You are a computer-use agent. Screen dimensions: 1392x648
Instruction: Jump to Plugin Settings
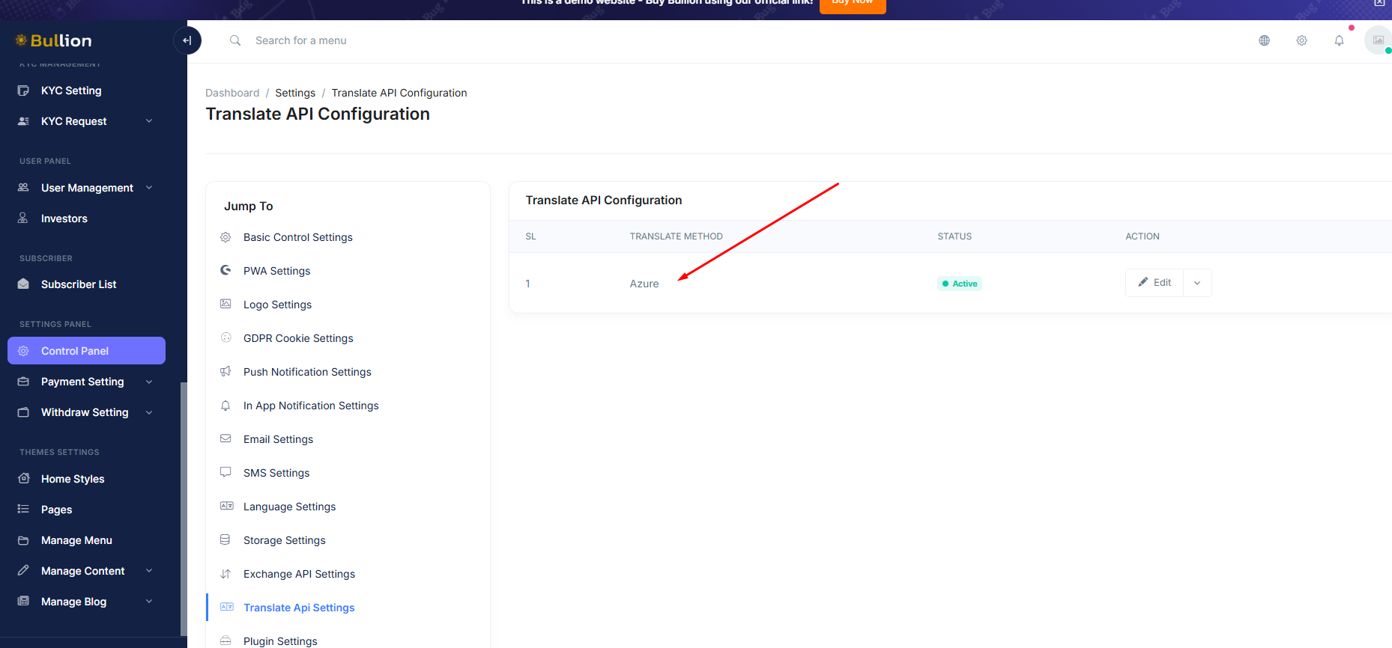click(x=280, y=641)
